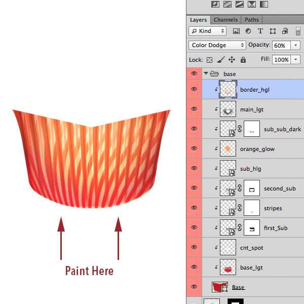Switch to the Paths tab
The width and height of the screenshot is (304, 304).
(252, 20)
